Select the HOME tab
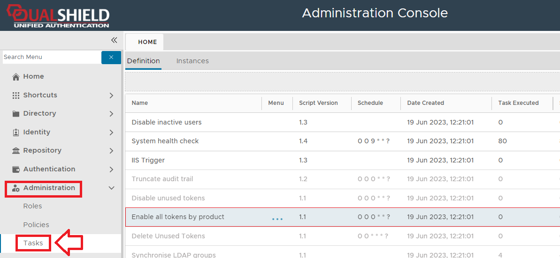 click(147, 42)
